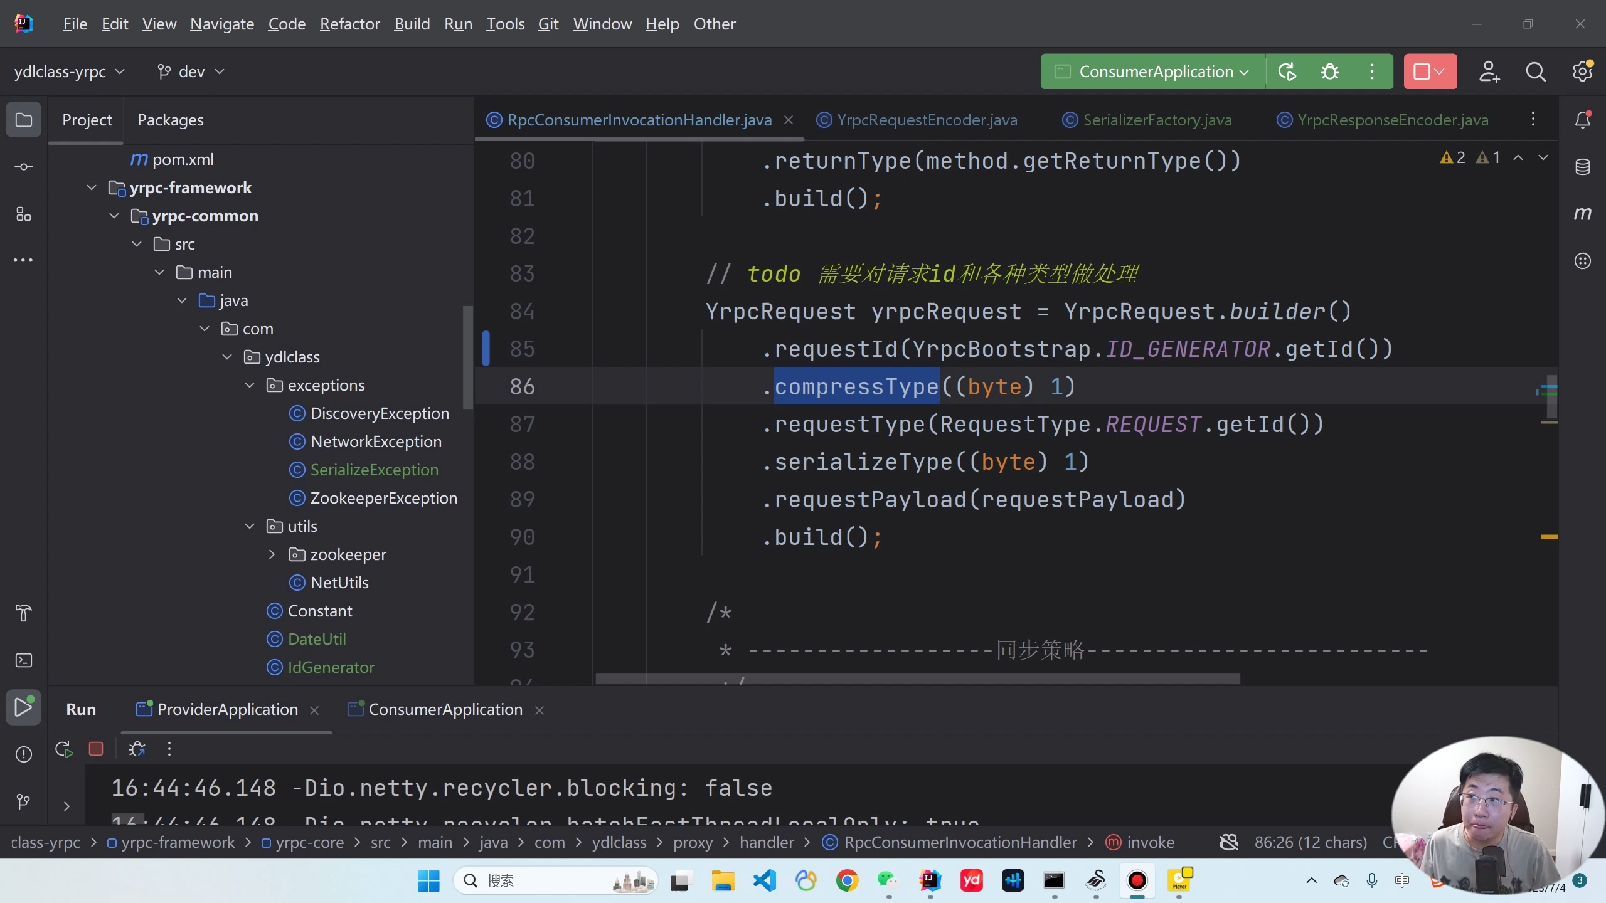Image resolution: width=1606 pixels, height=903 pixels.
Task: Click the RpcConsumerInvocationHandler breadcrumb
Action: 960,842
